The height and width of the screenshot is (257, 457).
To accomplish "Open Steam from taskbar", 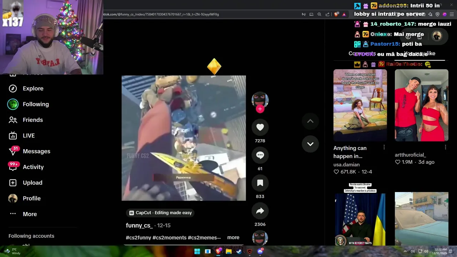I will [x=239, y=251].
